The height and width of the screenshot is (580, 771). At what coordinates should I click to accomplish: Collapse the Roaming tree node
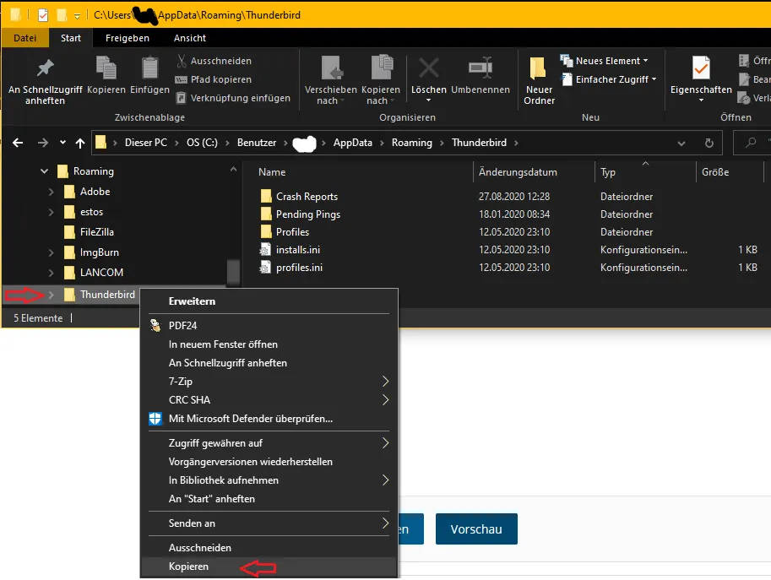pyautogui.click(x=44, y=171)
